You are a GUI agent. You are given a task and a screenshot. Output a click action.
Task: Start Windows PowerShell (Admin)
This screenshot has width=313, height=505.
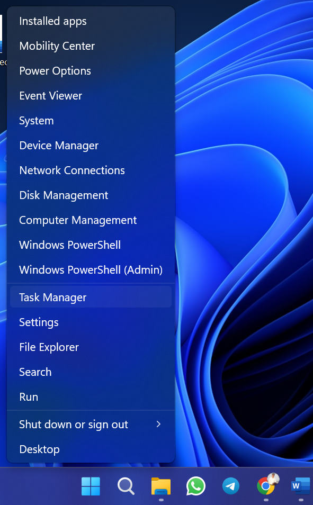coord(91,270)
